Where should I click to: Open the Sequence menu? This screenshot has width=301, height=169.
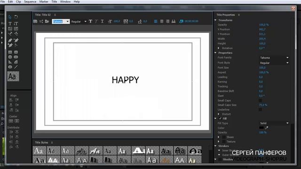pos(30,2)
